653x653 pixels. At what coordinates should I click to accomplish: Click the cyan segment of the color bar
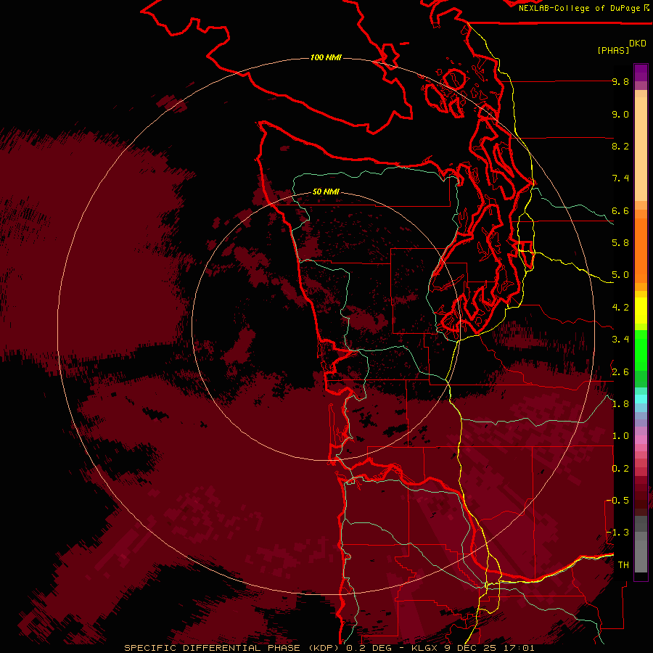[641, 399]
